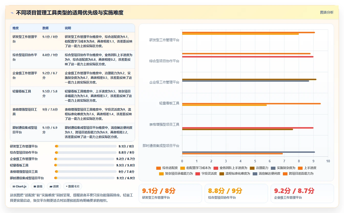Open the 8.8分 / 9分 综合型项目协作平台 data card
Screen dimensions: 344x213
pyautogui.click(x=236, y=193)
